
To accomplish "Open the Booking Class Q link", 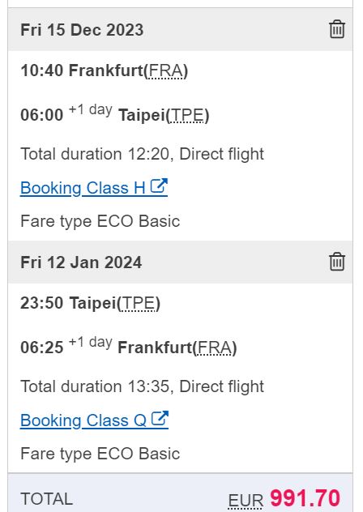I will coord(94,420).
